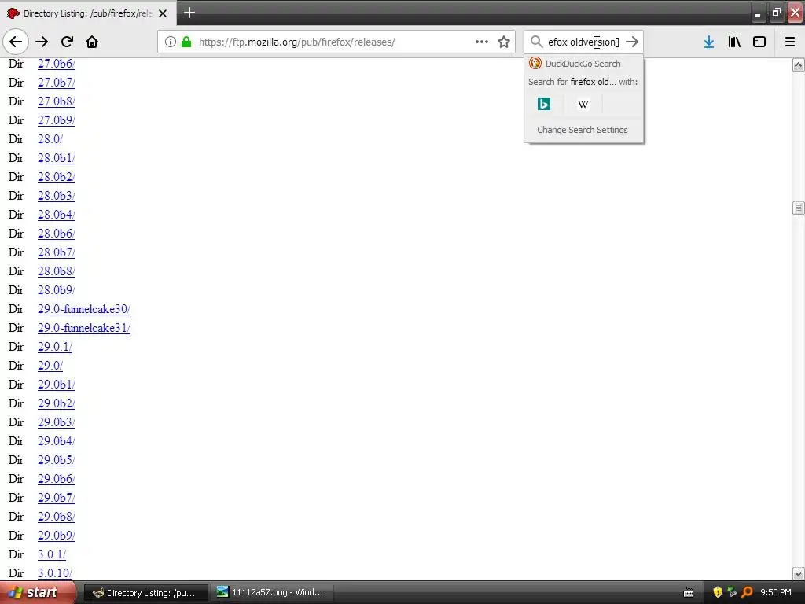Open the 28.0/ directory link
This screenshot has height=604, width=805.
click(50, 139)
